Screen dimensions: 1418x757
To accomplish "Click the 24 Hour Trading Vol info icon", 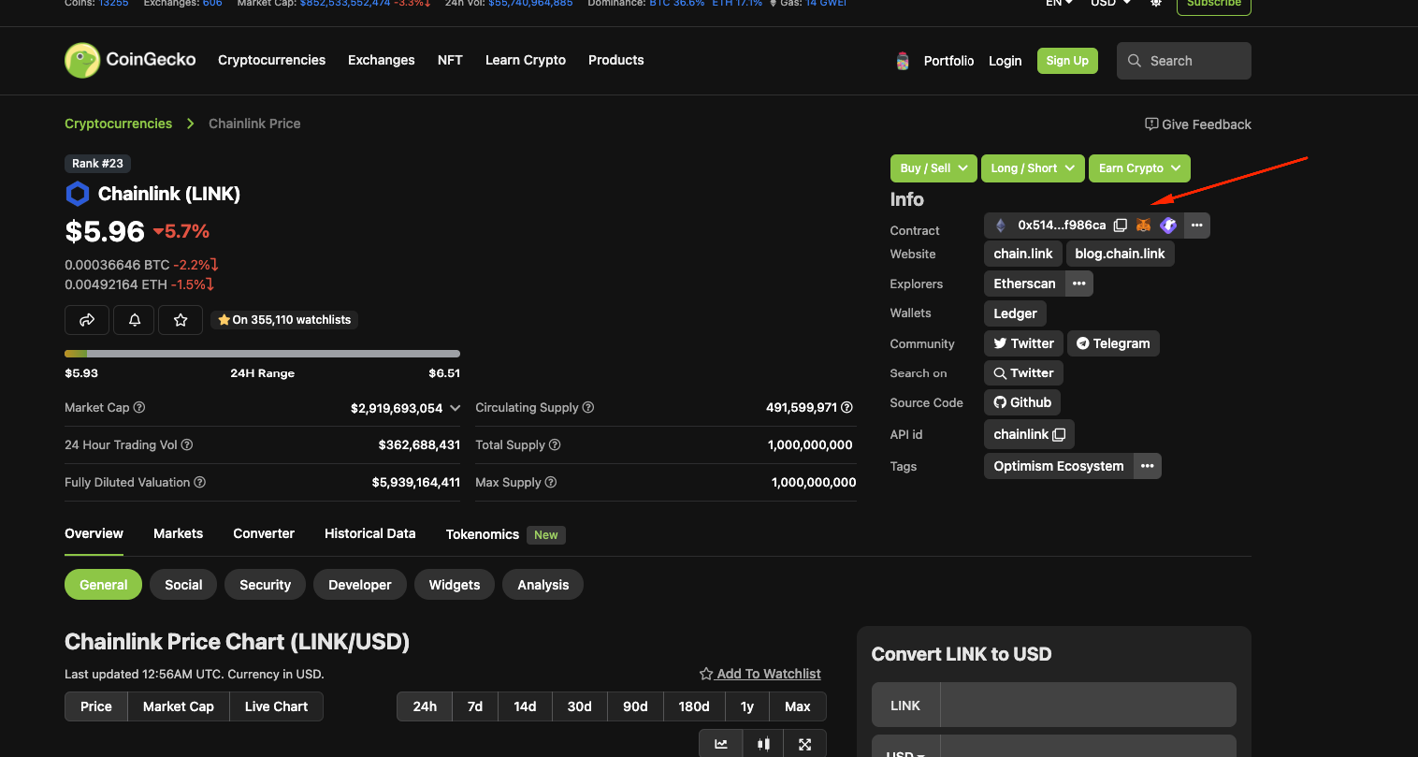I will tap(187, 445).
